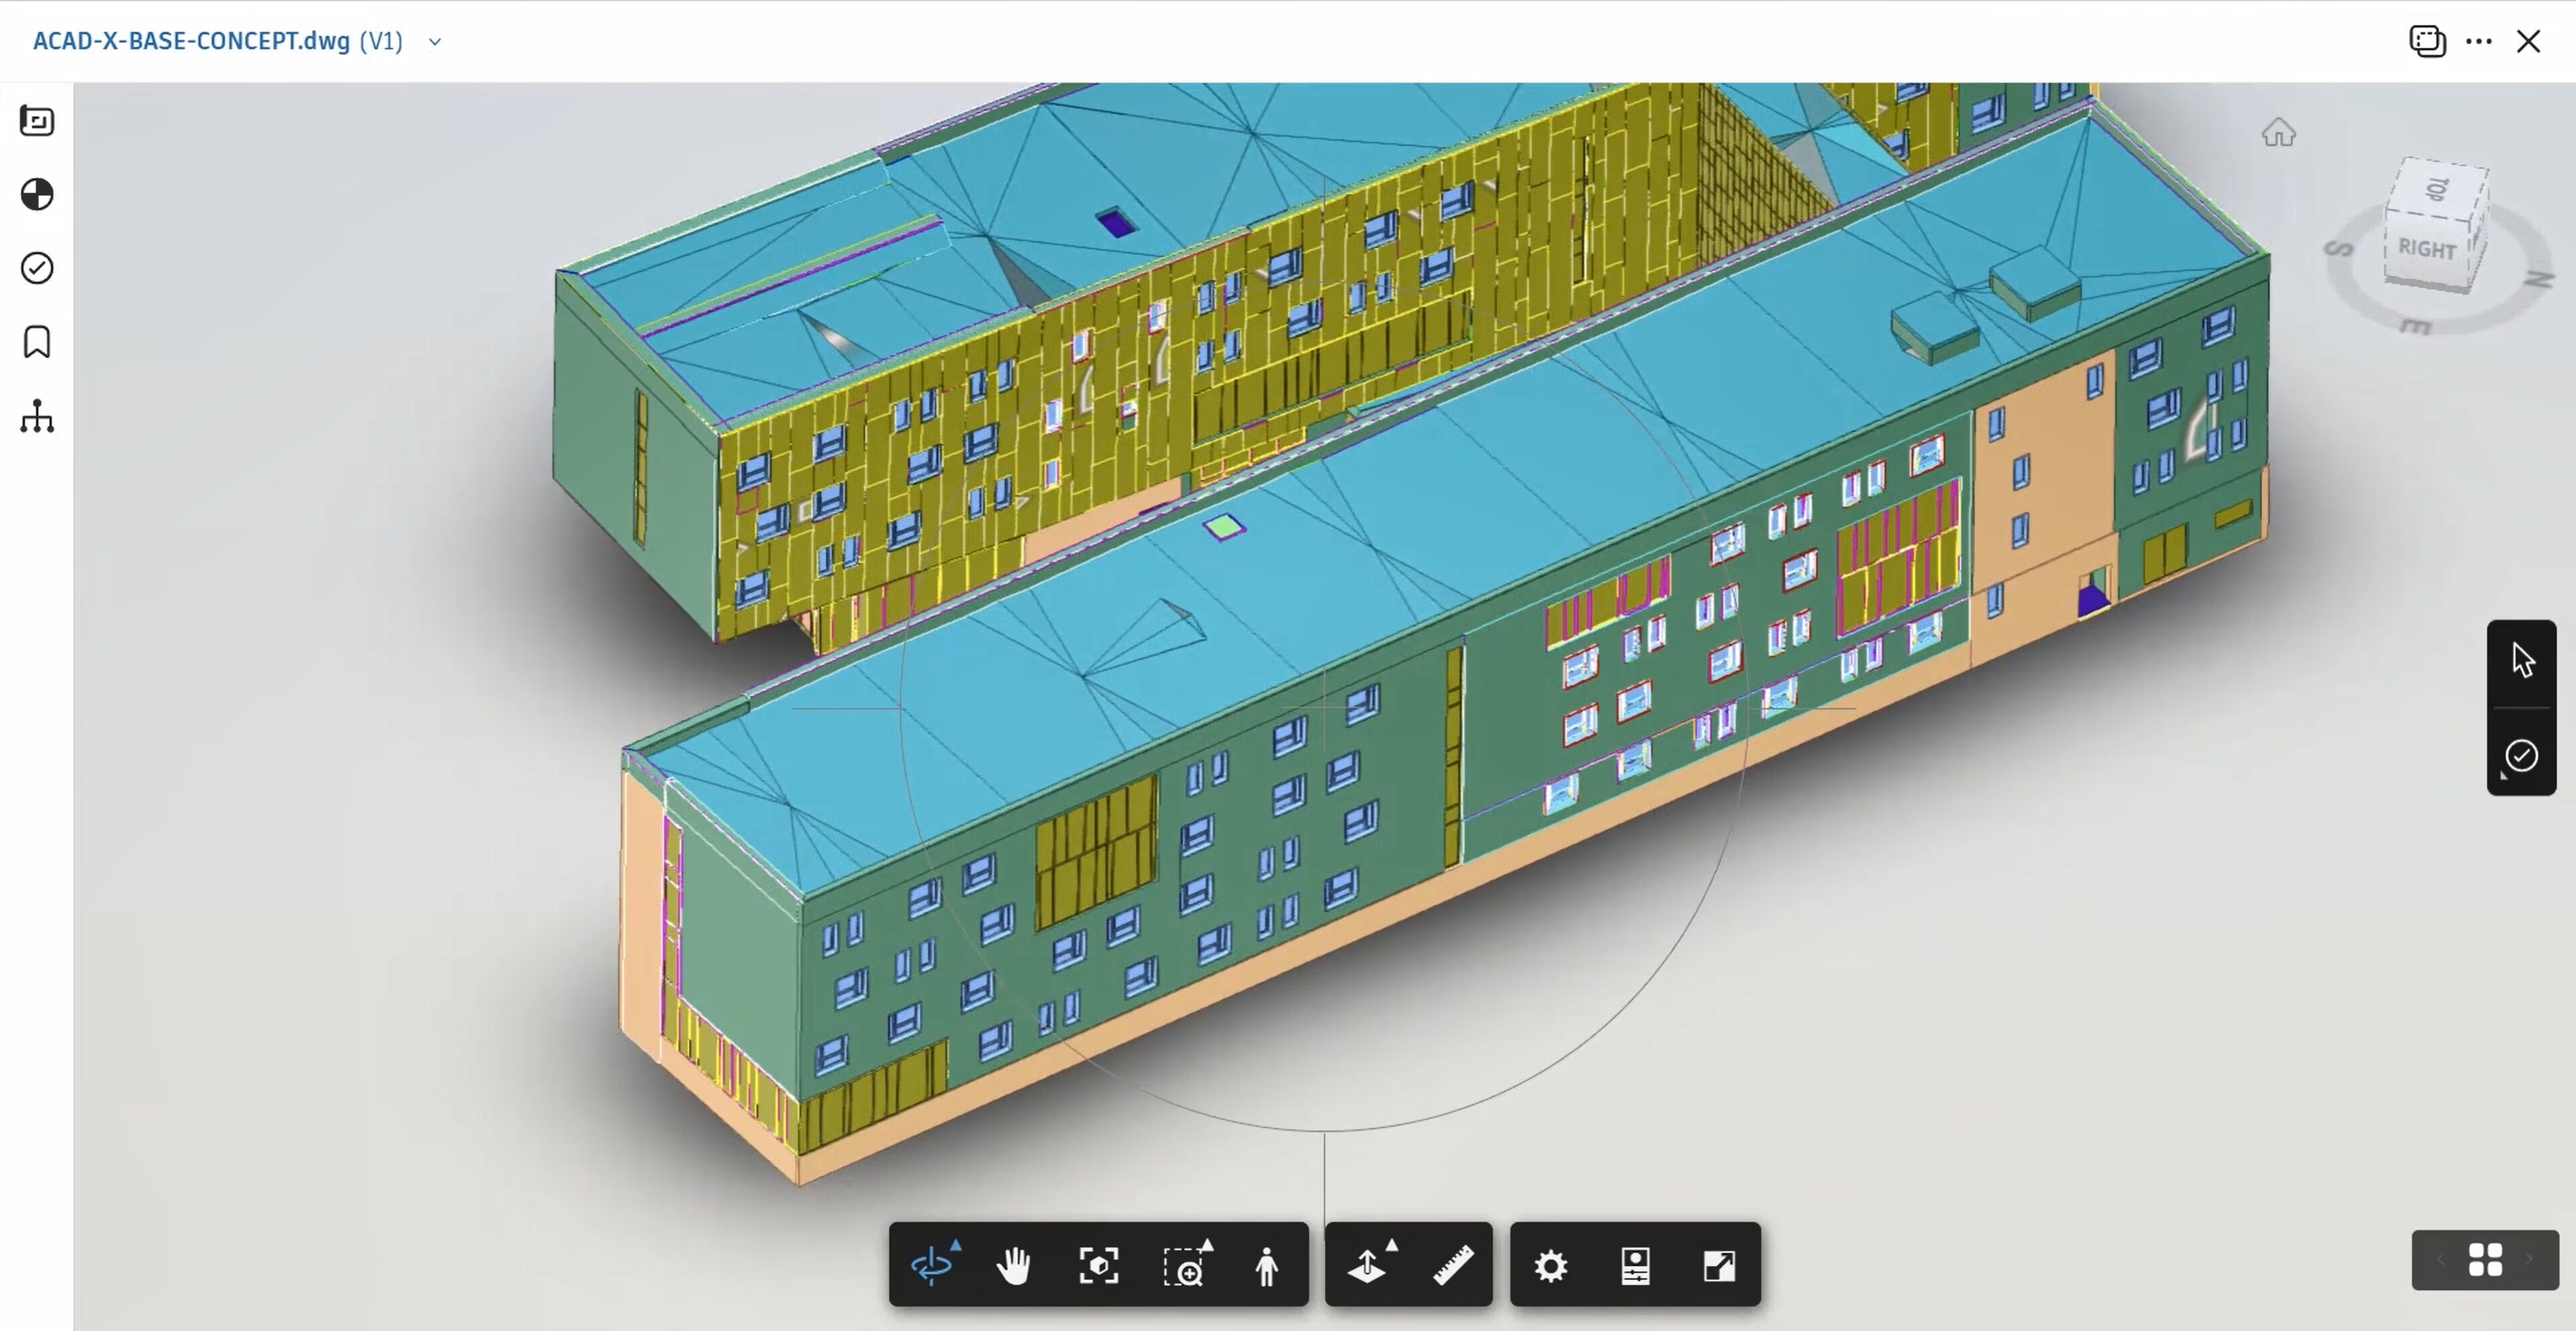This screenshot has height=1331, width=2576.
Task: Click the RIGHT face of ViewCube
Action: click(2427, 249)
